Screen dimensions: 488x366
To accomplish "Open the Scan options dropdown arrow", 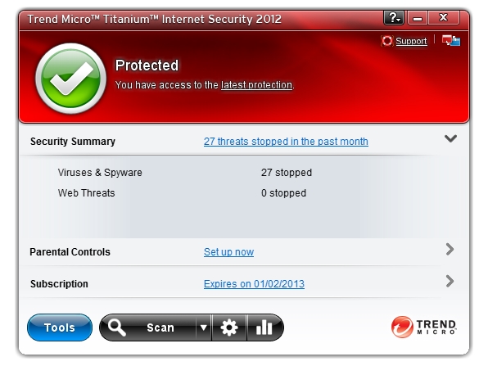I will click(x=204, y=328).
